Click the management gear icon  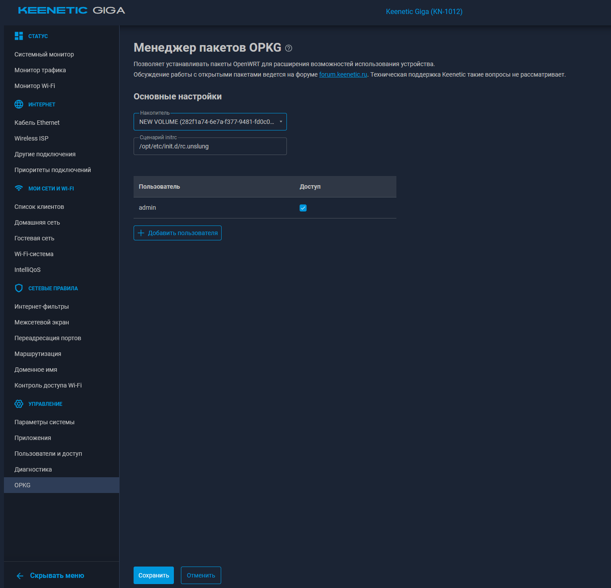19,404
